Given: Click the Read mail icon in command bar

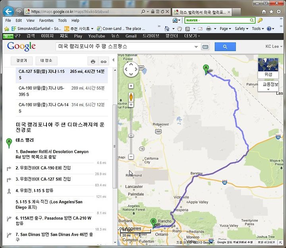Looking at the screenshot, I should [200, 29].
